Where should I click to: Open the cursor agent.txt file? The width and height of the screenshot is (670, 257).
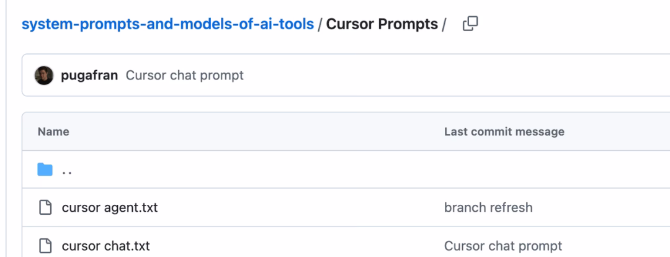point(109,208)
